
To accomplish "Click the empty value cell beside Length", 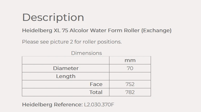I will tap(130, 76).
